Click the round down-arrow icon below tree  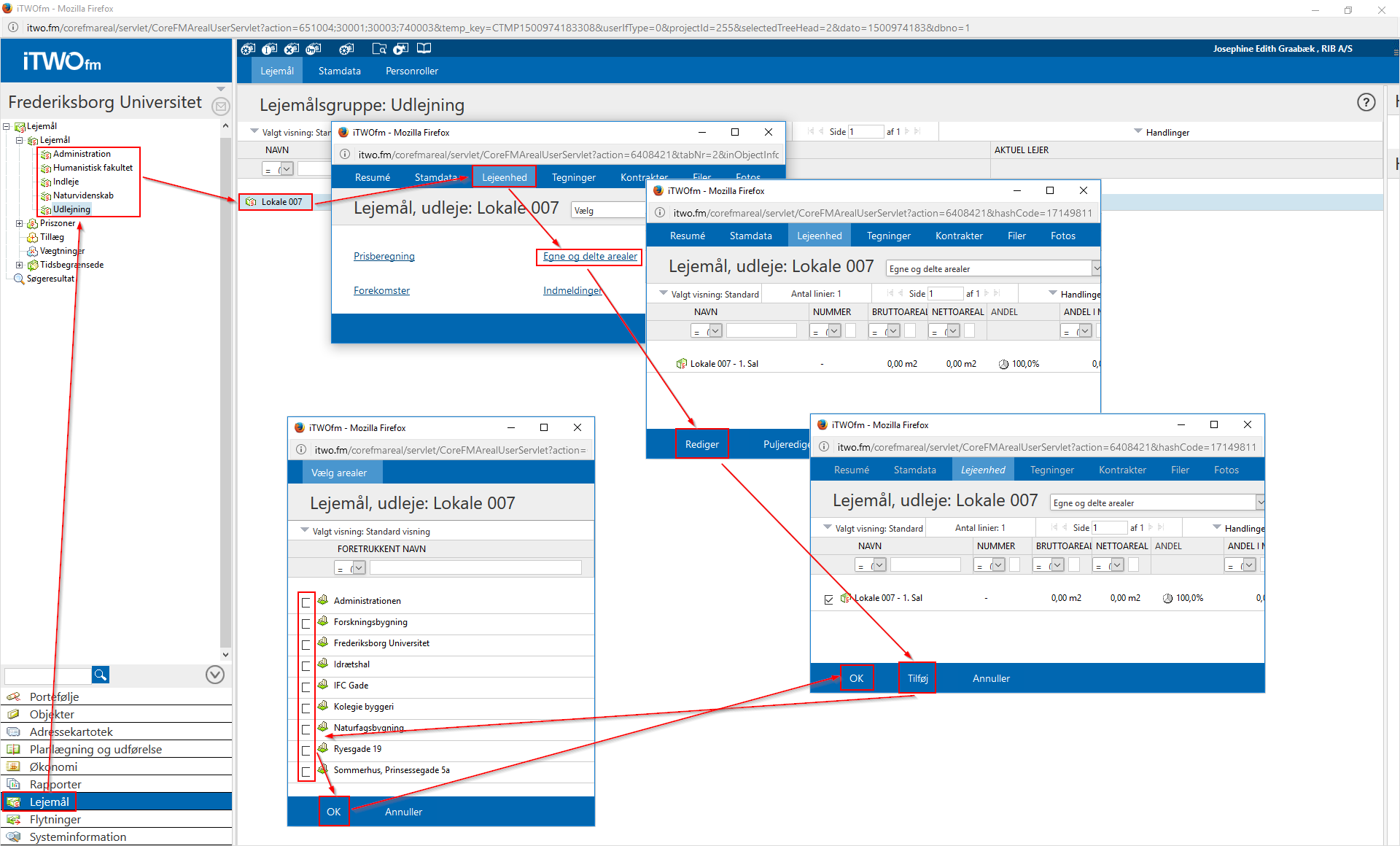click(x=214, y=675)
